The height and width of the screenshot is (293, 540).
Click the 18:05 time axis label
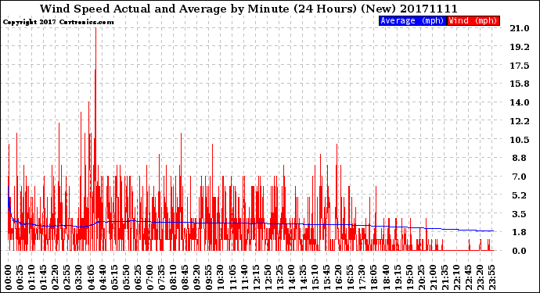click(374, 277)
